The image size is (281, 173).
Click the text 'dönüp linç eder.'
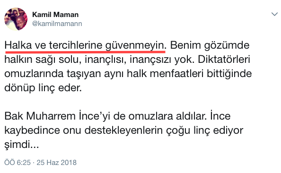tap(43, 88)
